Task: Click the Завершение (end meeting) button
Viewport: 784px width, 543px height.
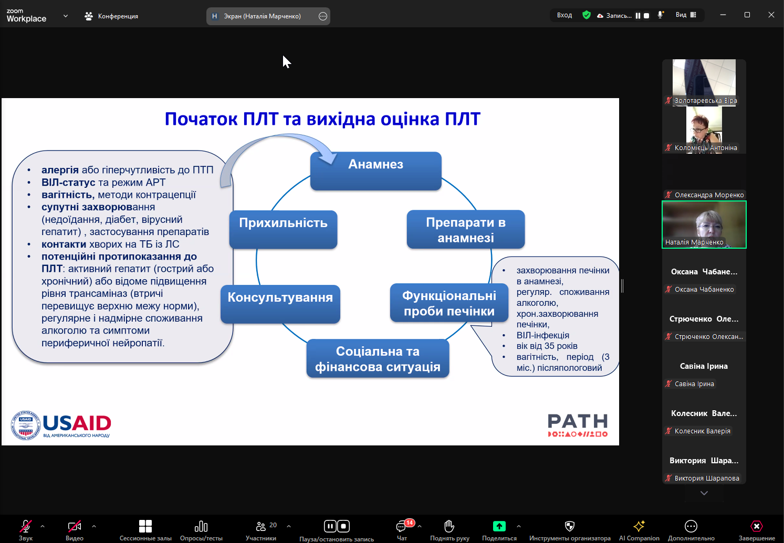Action: point(756,526)
